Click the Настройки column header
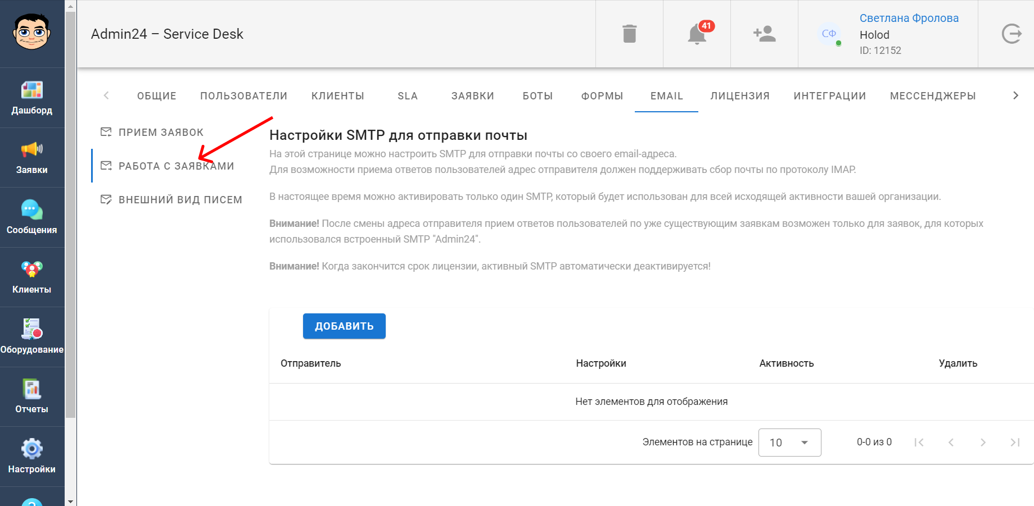 [x=601, y=363]
